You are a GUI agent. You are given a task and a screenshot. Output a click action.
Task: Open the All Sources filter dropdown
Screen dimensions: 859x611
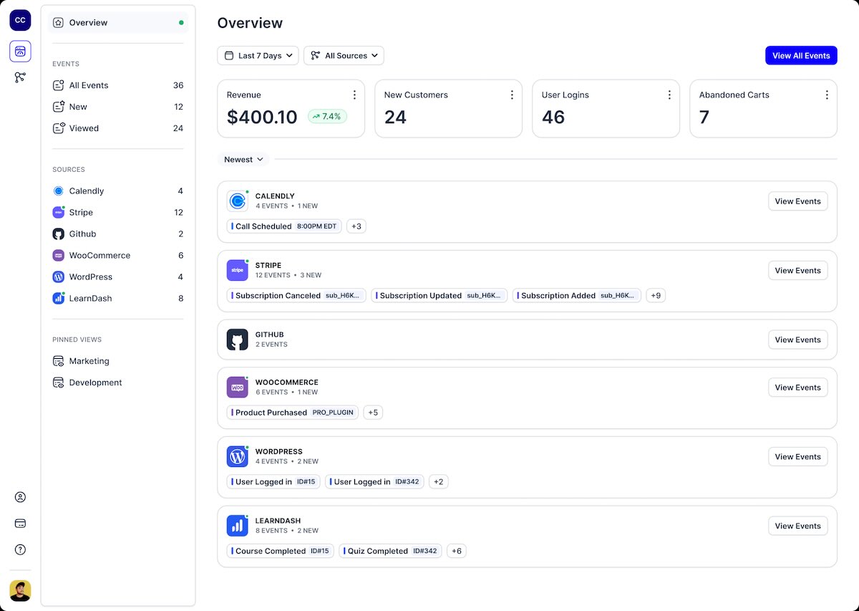[x=344, y=55]
